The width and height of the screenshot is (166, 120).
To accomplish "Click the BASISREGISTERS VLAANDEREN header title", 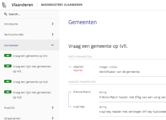I will pos(62,5).
